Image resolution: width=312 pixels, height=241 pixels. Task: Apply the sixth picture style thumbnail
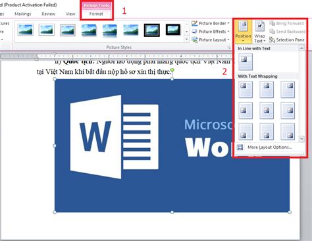131,30
